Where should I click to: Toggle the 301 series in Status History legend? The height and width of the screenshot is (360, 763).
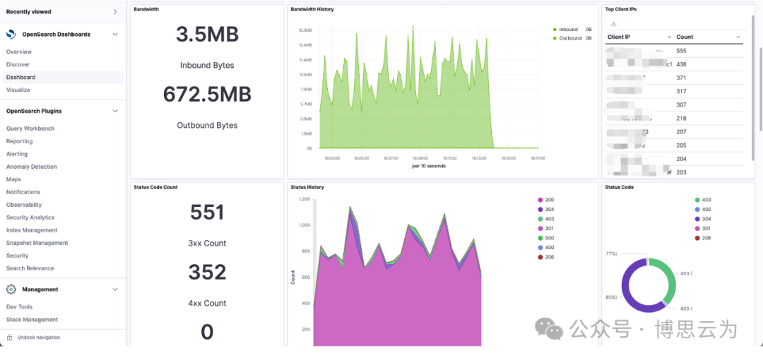[x=546, y=228]
